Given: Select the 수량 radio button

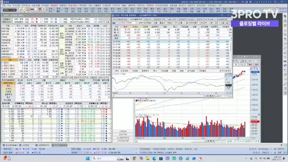Looking at the screenshot, I should (208, 23).
